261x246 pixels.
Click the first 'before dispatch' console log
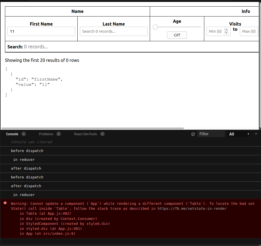coord(27,151)
